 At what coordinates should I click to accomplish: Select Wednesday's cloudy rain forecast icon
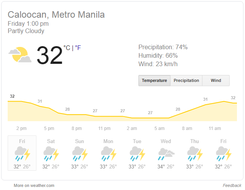coord(166,154)
